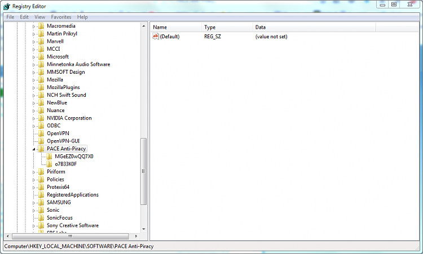Click the Piriform folder icon
Screen dimensions: 423x254
[41, 172]
